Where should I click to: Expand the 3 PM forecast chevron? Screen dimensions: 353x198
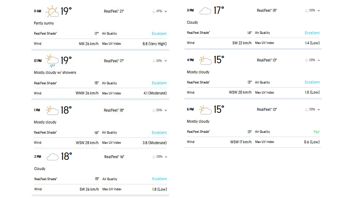pyautogui.click(x=319, y=11)
